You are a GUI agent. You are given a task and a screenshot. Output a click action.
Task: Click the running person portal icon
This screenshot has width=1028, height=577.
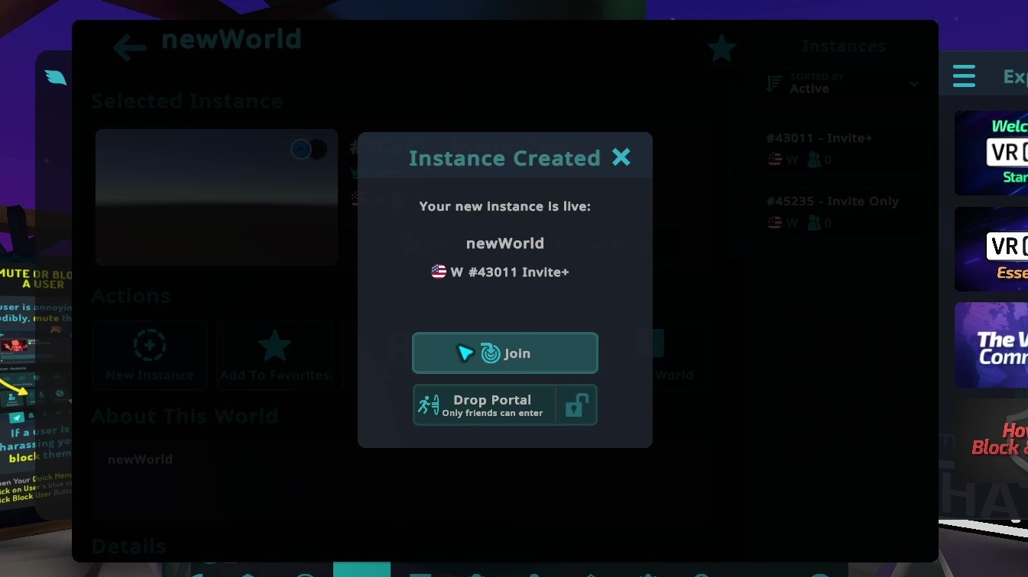[x=428, y=405]
